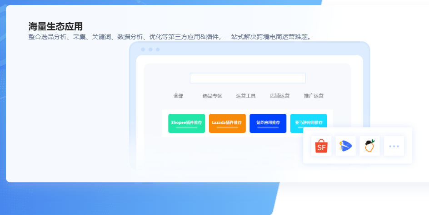Click the green Shopee插件推荐 button
The height and width of the screenshot is (215, 429).
[187, 123]
